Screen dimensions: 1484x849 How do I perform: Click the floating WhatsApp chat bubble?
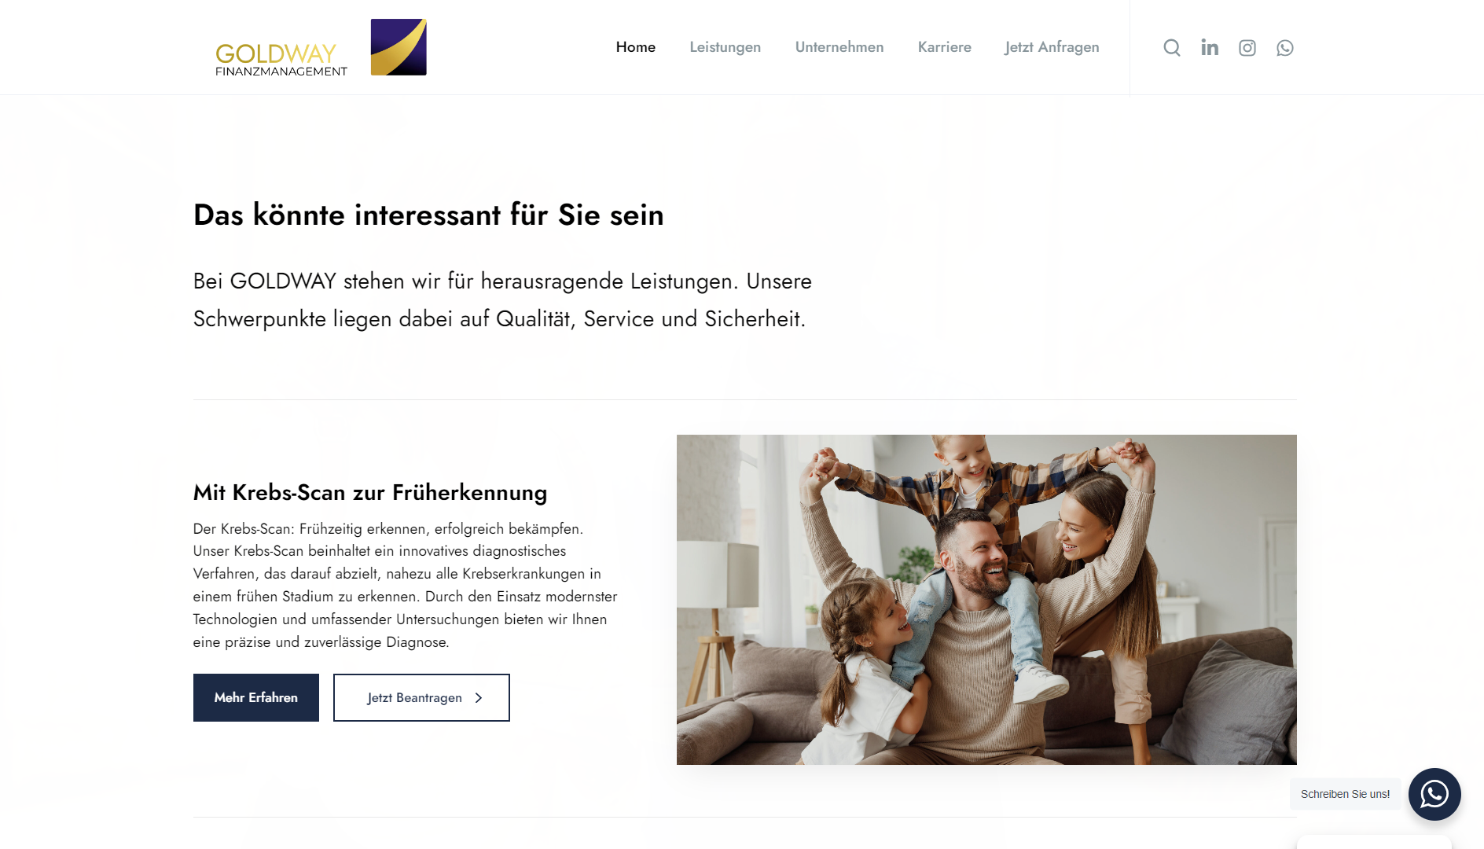tap(1434, 794)
